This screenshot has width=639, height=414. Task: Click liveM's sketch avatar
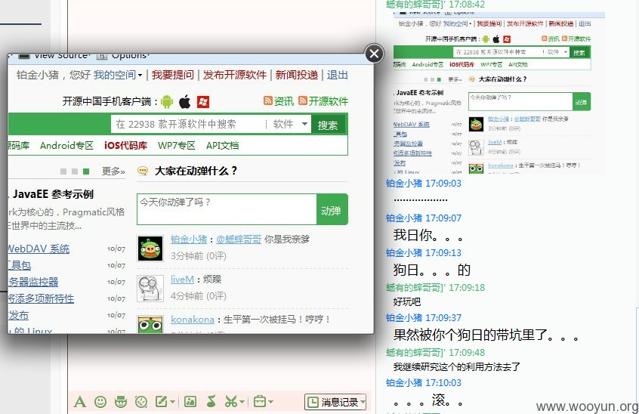point(150,289)
